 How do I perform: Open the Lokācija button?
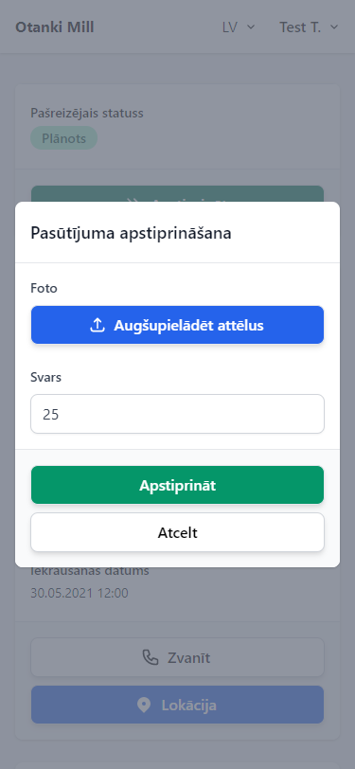(x=178, y=705)
